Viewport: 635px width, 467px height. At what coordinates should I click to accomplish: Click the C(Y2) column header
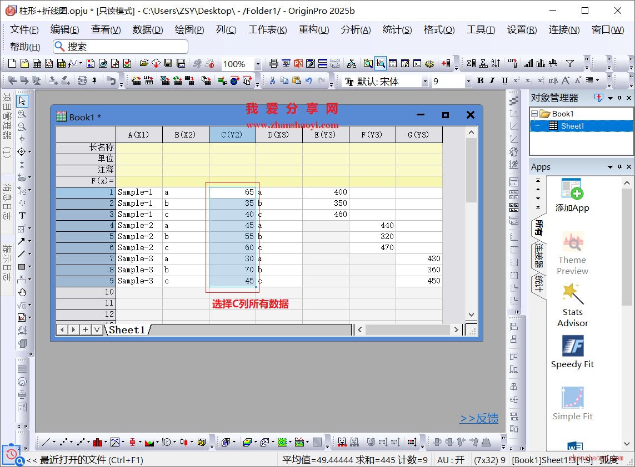coord(232,135)
